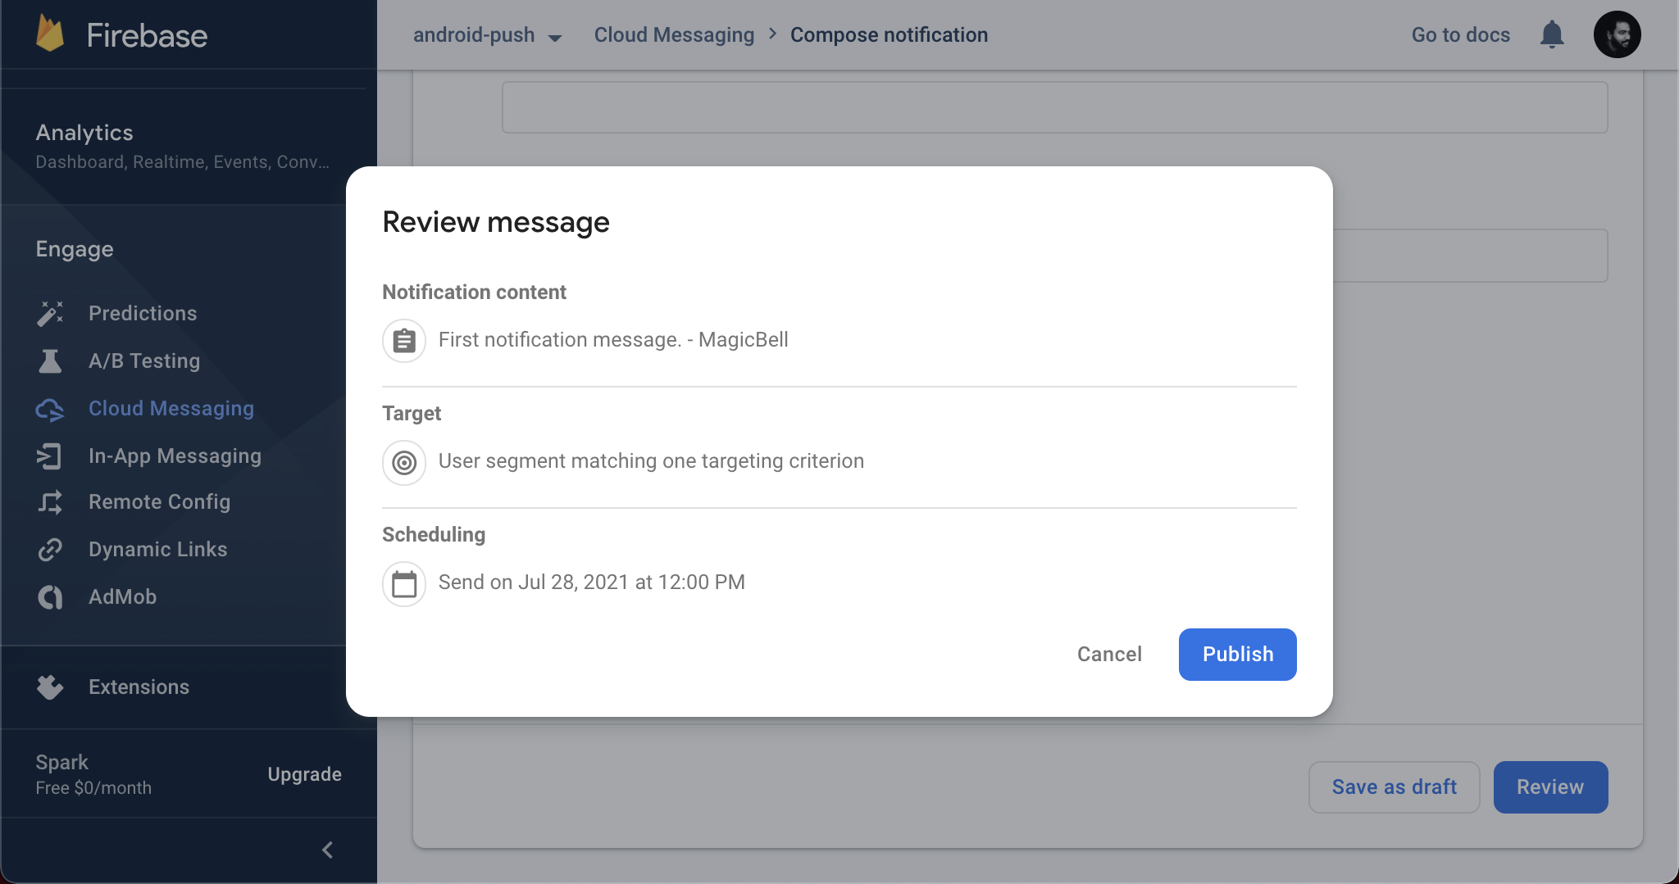Image resolution: width=1679 pixels, height=884 pixels.
Task: Expand the android-push project dropdown
Action: (x=488, y=34)
